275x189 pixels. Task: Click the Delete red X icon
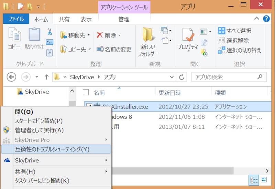(x=100, y=35)
